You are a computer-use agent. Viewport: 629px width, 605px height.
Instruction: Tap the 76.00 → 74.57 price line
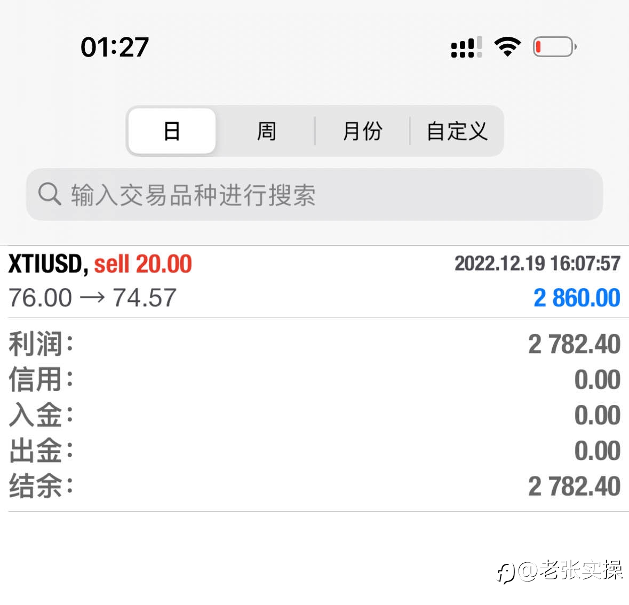click(x=92, y=298)
